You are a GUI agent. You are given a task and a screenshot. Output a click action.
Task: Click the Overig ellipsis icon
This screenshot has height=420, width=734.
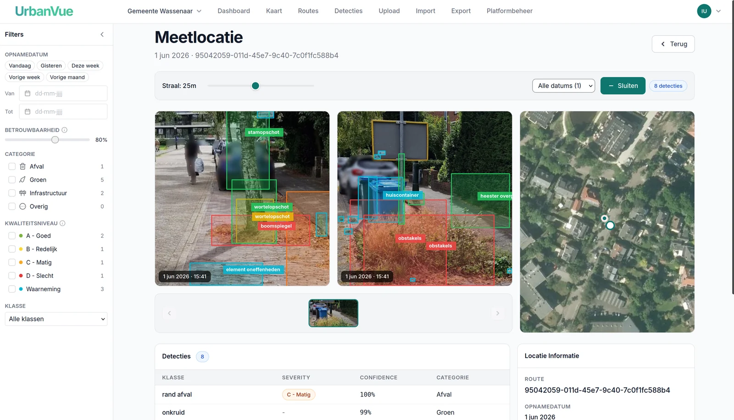click(22, 206)
